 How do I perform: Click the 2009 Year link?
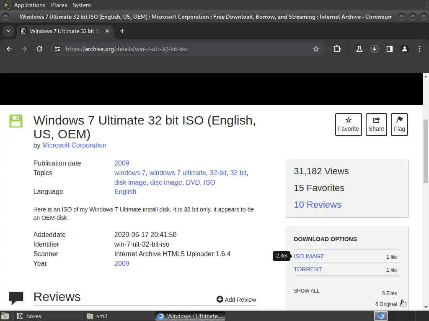tap(121, 263)
